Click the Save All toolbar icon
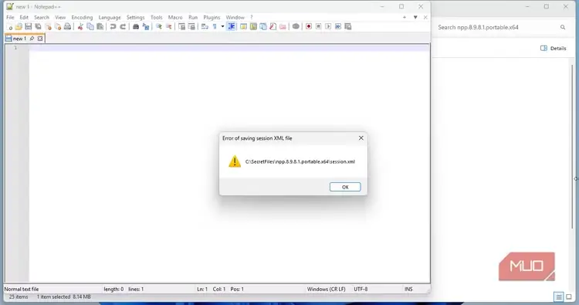The height and width of the screenshot is (305, 579). tap(38, 26)
